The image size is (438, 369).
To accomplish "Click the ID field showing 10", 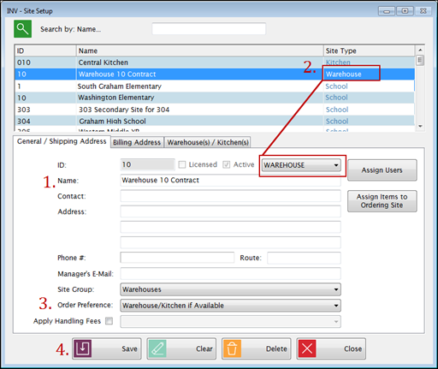I will tap(147, 164).
